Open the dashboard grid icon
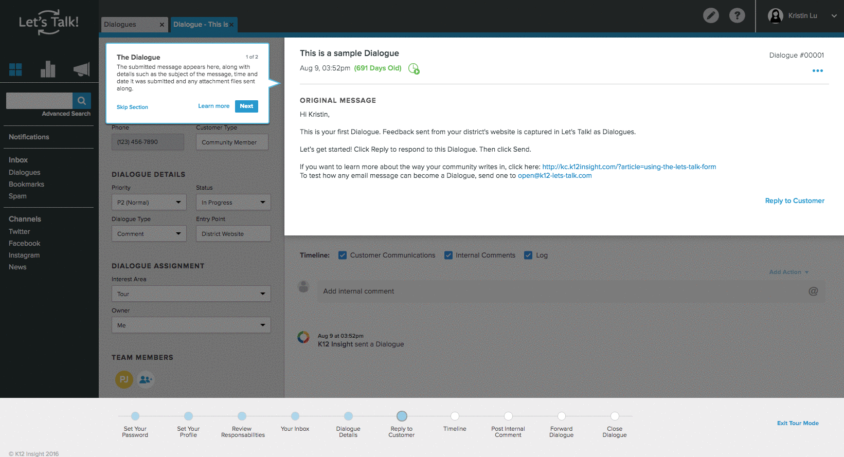 coord(16,69)
